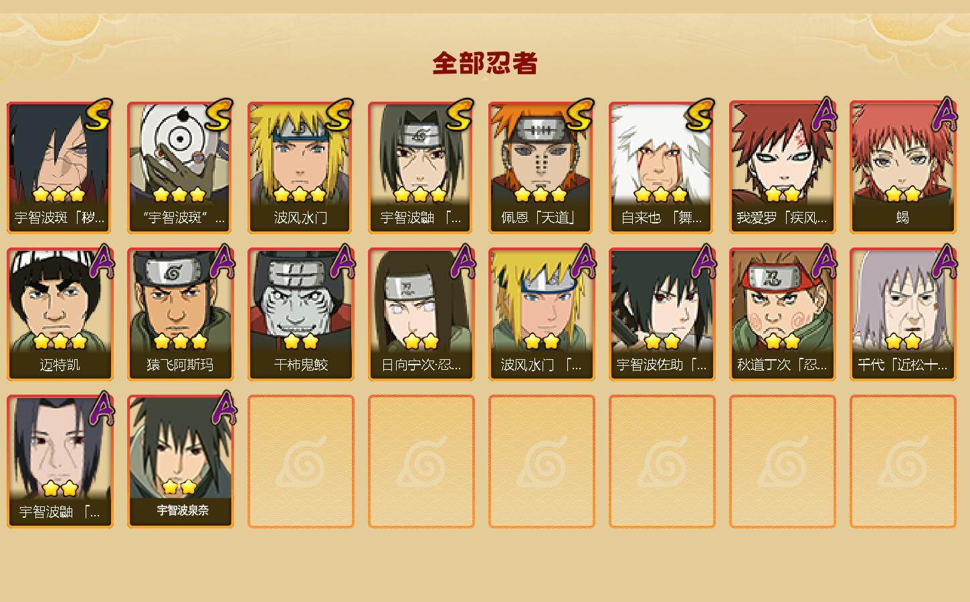Select the S-rank 宇智波鼬 card
The height and width of the screenshot is (602, 970).
(421, 167)
